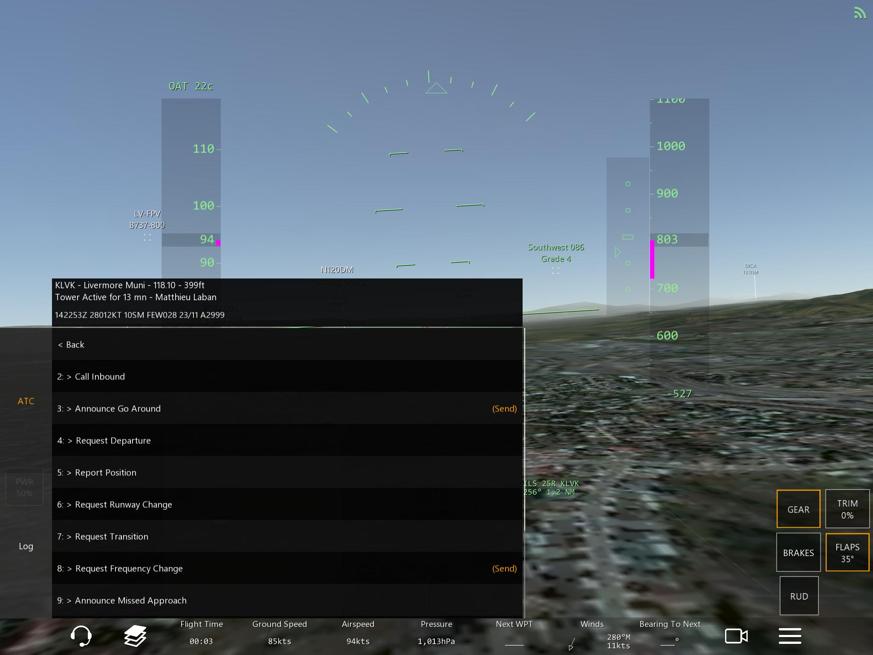Open the hamburger menu icon
This screenshot has width=873, height=655.
[x=790, y=636]
